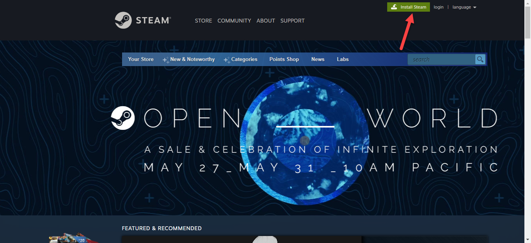Click the scrollbar up arrow
This screenshot has width=531, height=243.
point(528,3)
